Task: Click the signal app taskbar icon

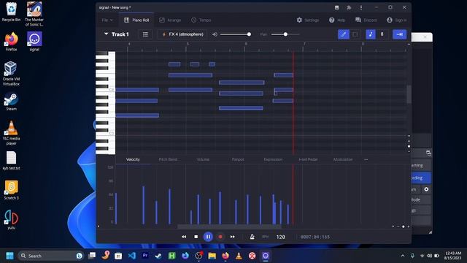Action: [266, 256]
